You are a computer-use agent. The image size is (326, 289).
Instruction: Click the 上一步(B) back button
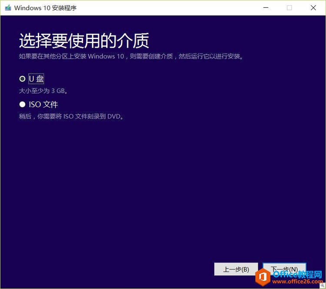point(236,269)
